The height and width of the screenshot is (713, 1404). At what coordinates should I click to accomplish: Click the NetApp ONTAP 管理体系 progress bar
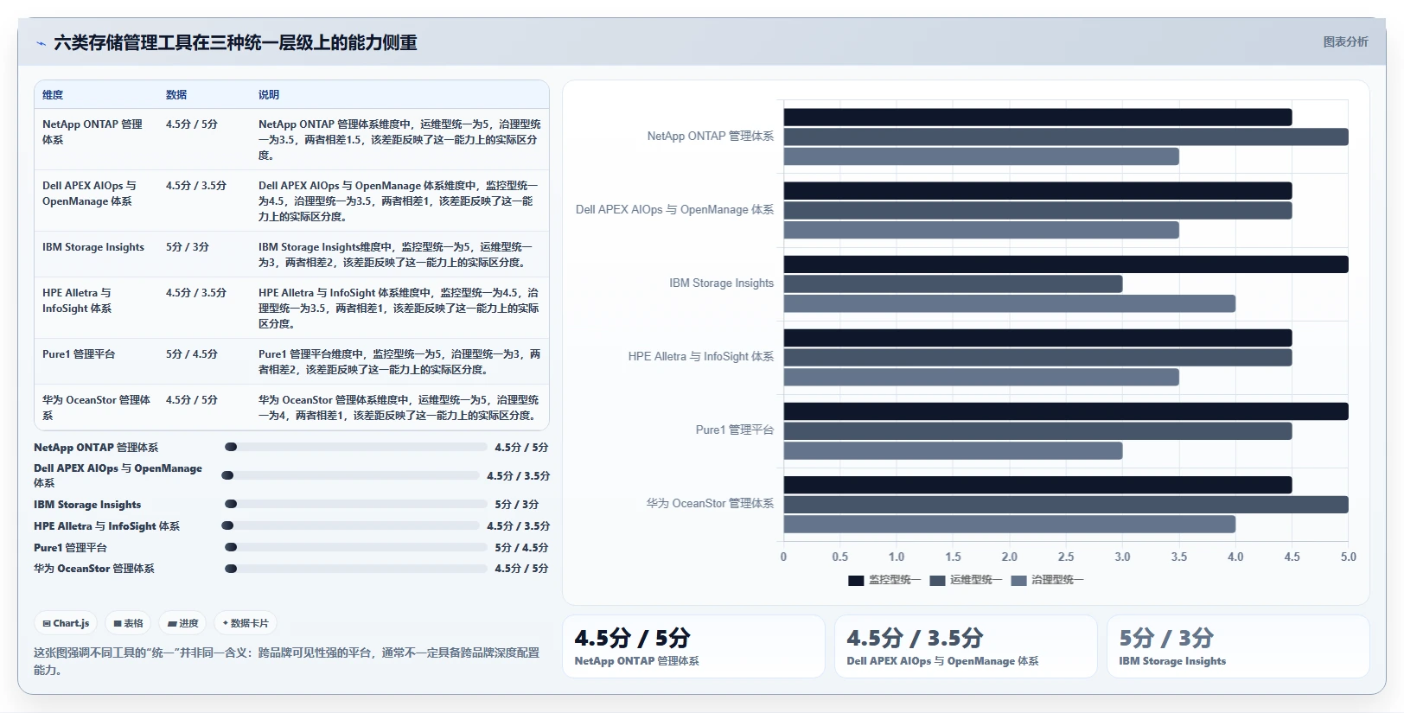click(x=355, y=447)
